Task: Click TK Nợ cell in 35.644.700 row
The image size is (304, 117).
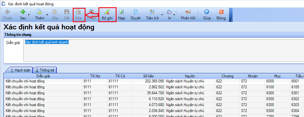Action: (95, 93)
